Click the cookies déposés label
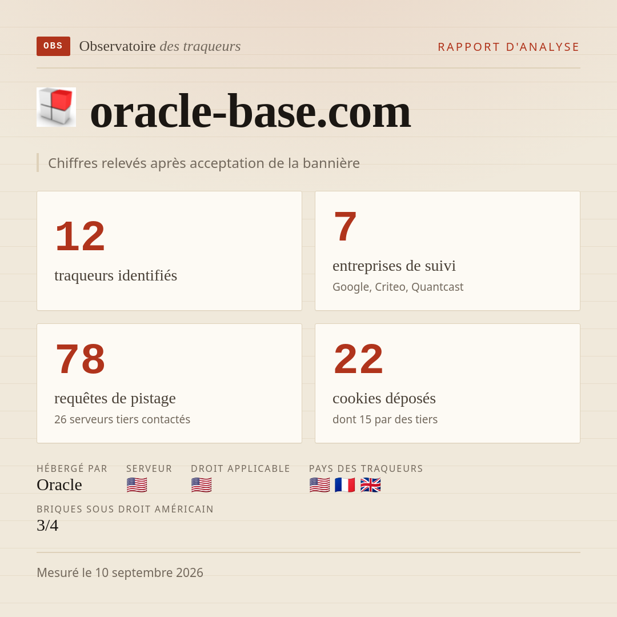This screenshot has width=617, height=617. [x=384, y=398]
